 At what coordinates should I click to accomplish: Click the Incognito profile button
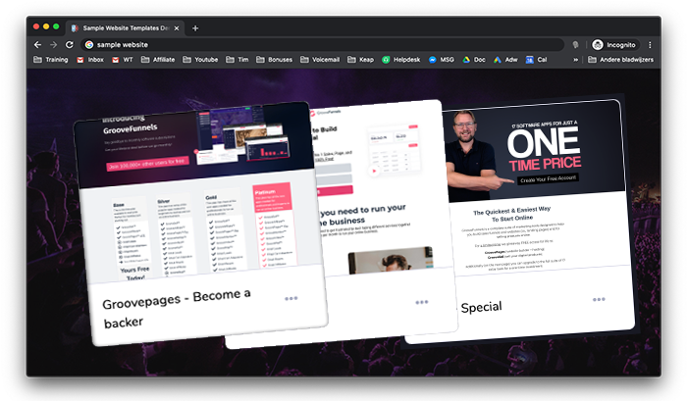tap(614, 45)
